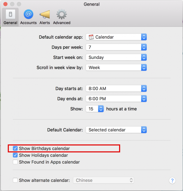Open the Default Calendar dropdown
This screenshot has height=191, width=183.
tap(116, 130)
